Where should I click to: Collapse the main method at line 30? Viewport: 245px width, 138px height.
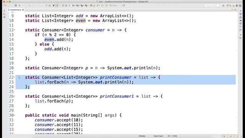[15, 115]
